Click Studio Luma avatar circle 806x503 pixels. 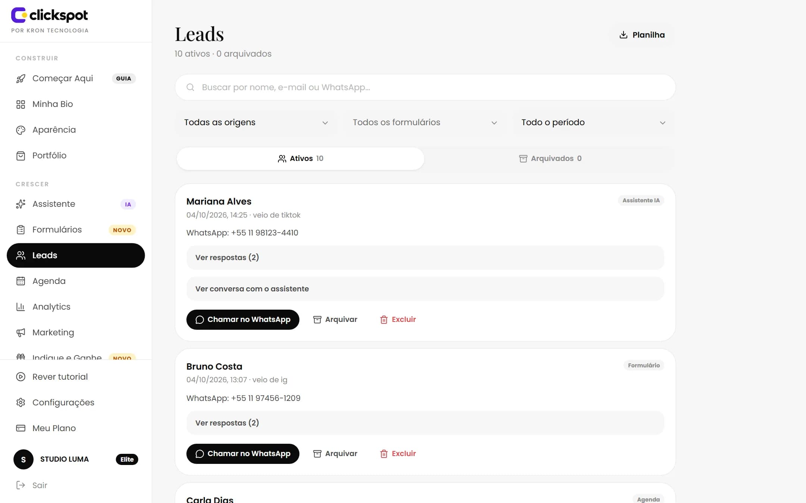pyautogui.click(x=24, y=459)
